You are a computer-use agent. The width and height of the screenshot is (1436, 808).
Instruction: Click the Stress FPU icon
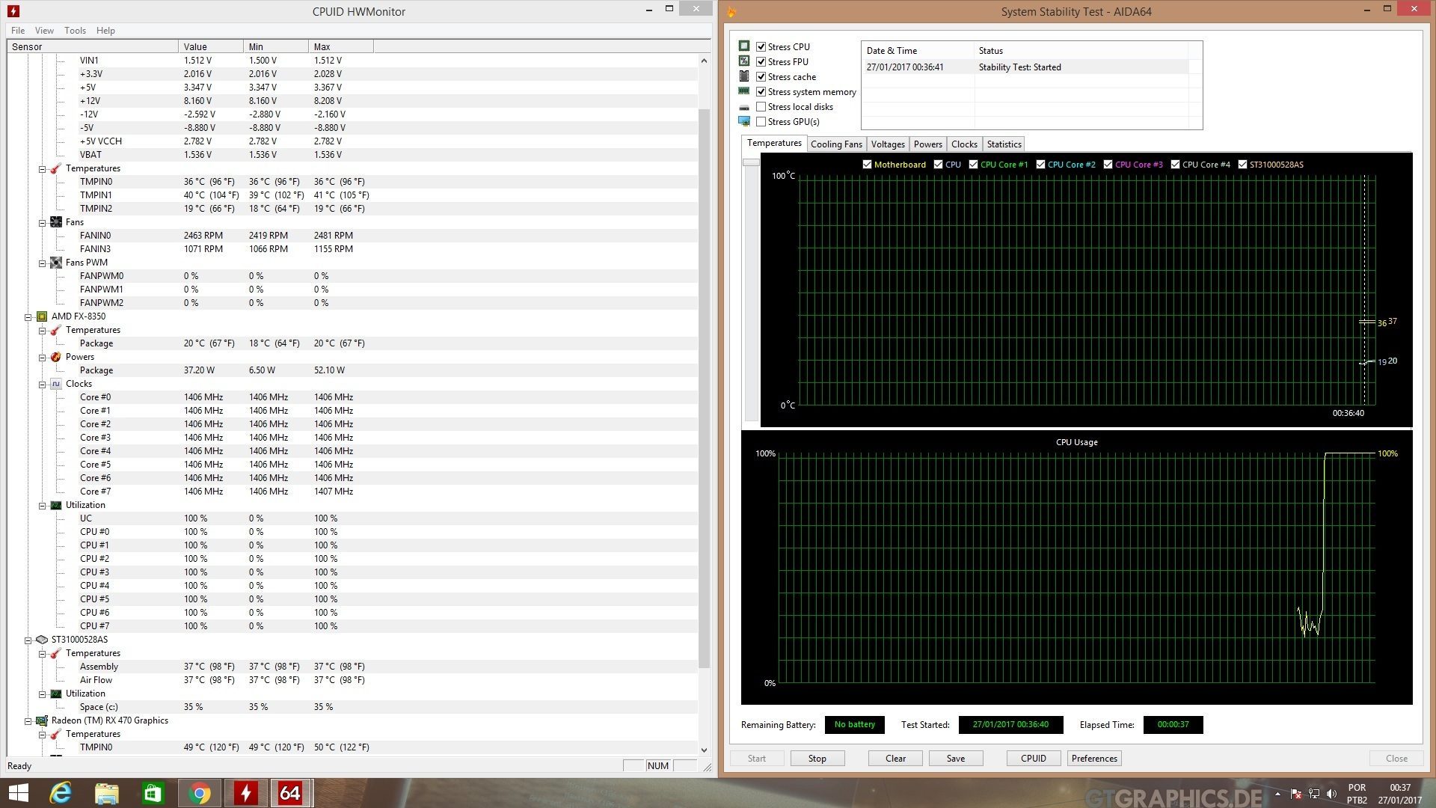pos(744,61)
